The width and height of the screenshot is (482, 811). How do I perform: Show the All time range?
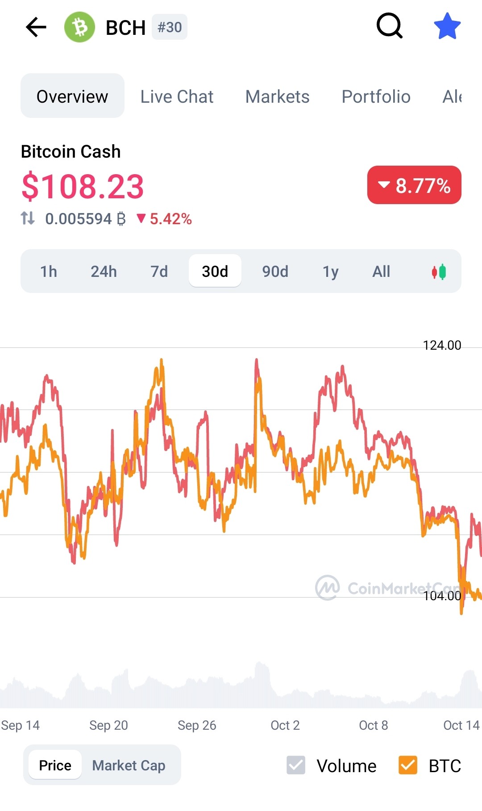(381, 271)
